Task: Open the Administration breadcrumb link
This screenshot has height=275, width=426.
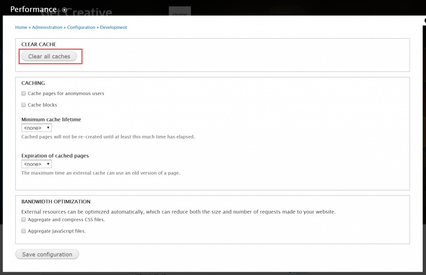Action: [47, 27]
